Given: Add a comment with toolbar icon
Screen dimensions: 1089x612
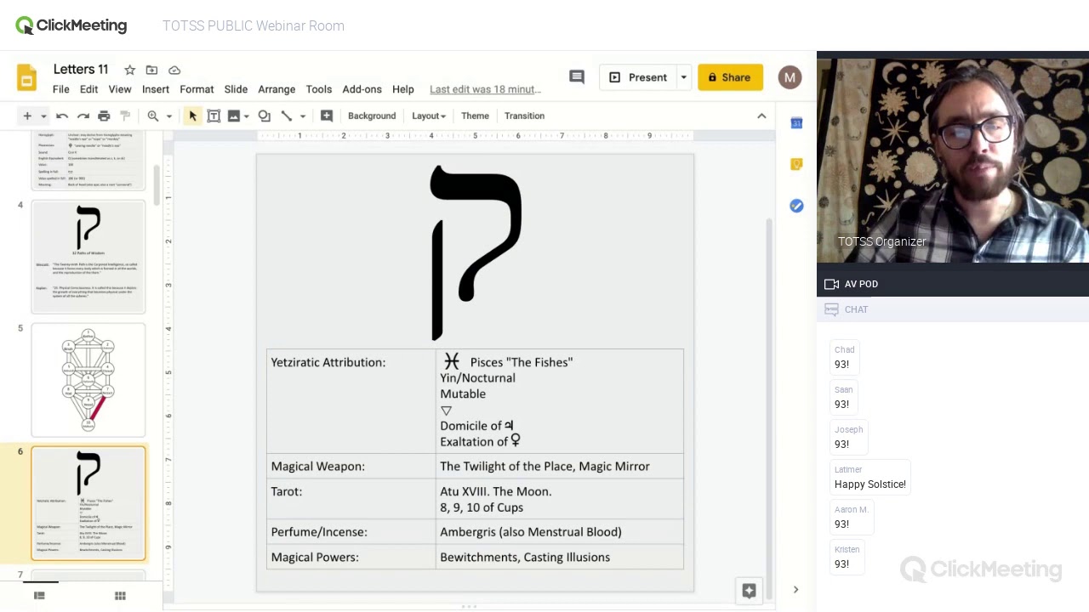Looking at the screenshot, I should click(327, 116).
